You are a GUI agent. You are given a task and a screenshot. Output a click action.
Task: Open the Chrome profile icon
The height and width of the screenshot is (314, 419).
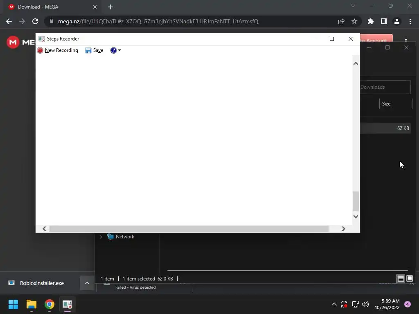click(x=397, y=21)
